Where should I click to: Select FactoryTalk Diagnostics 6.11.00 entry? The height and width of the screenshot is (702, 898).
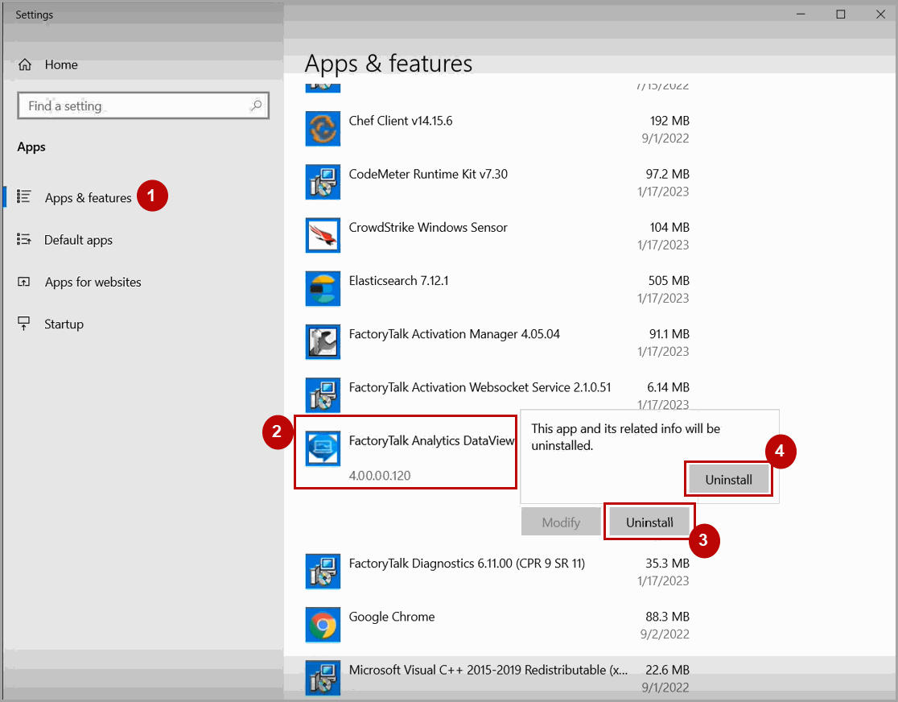(467, 564)
